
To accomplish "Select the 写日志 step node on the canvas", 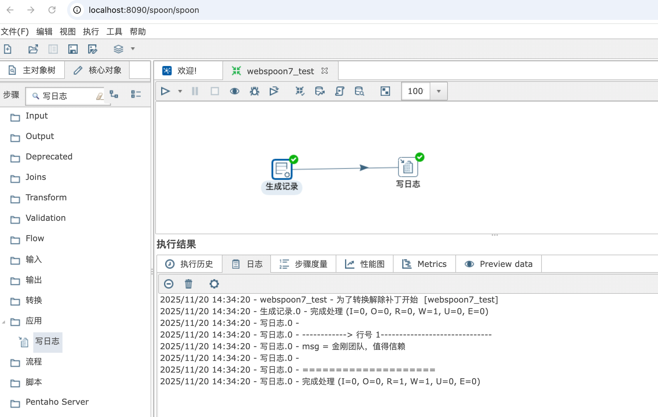I will (x=408, y=166).
